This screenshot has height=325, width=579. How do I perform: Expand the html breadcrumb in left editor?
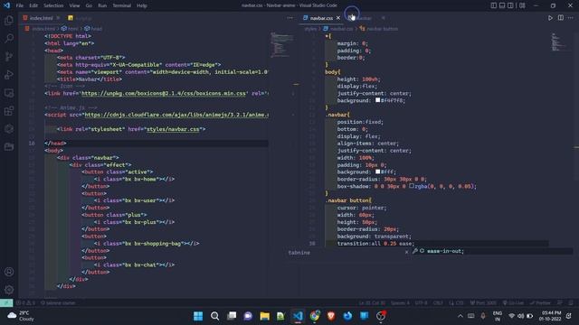70,28
